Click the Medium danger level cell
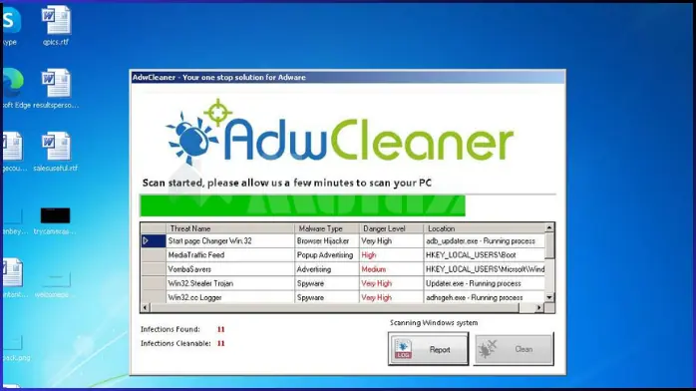 click(x=391, y=269)
